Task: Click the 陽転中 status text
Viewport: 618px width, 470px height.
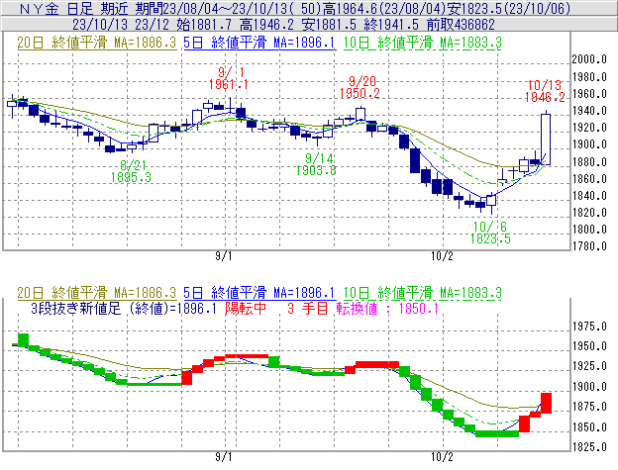Action: [248, 308]
